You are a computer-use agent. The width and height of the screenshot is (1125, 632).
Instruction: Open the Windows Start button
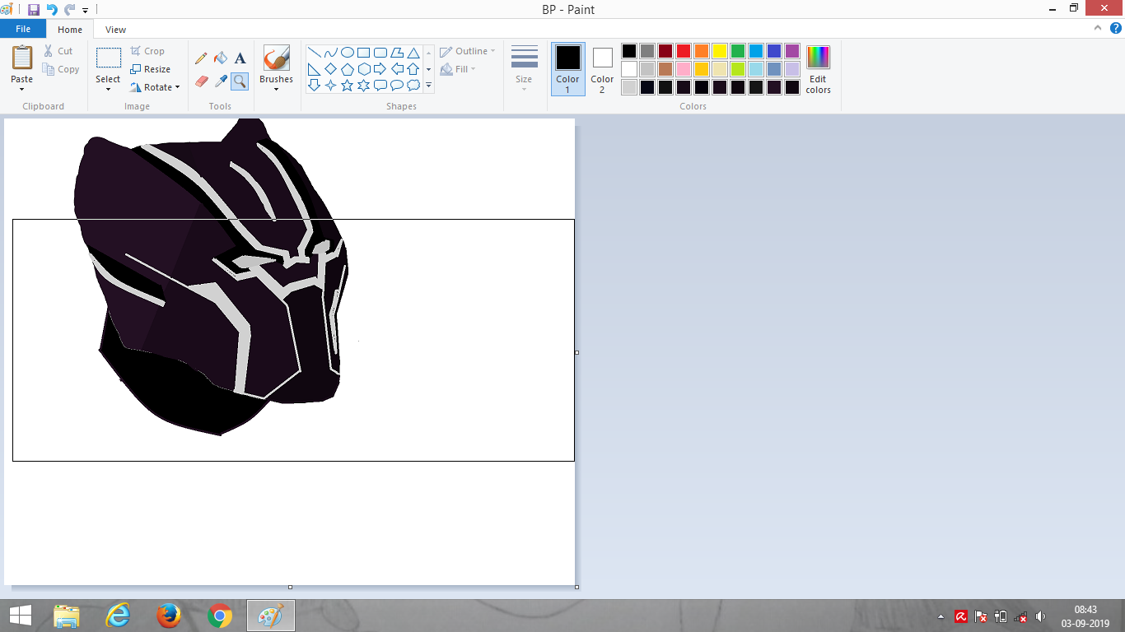tap(20, 616)
